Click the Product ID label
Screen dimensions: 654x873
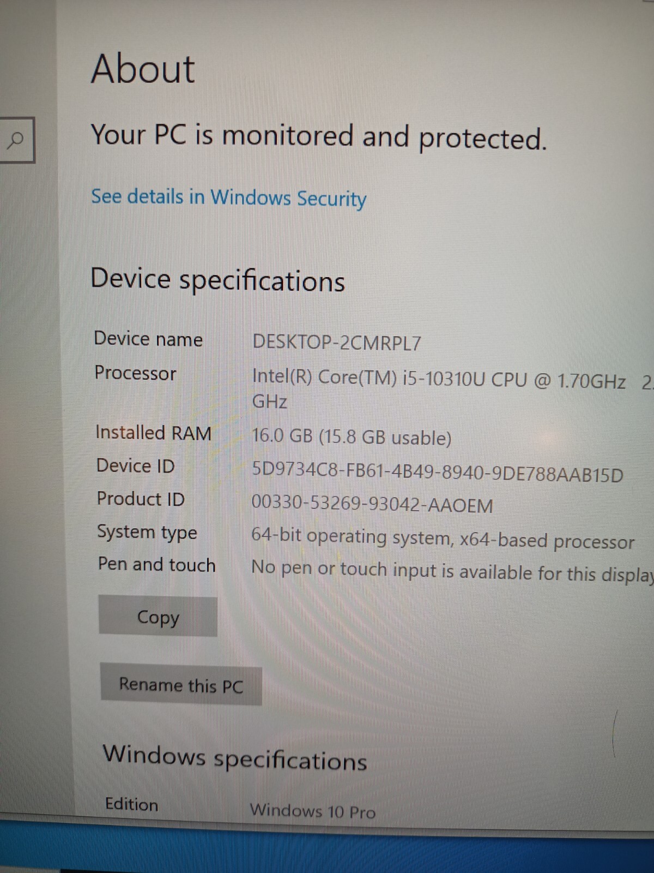tap(141, 499)
